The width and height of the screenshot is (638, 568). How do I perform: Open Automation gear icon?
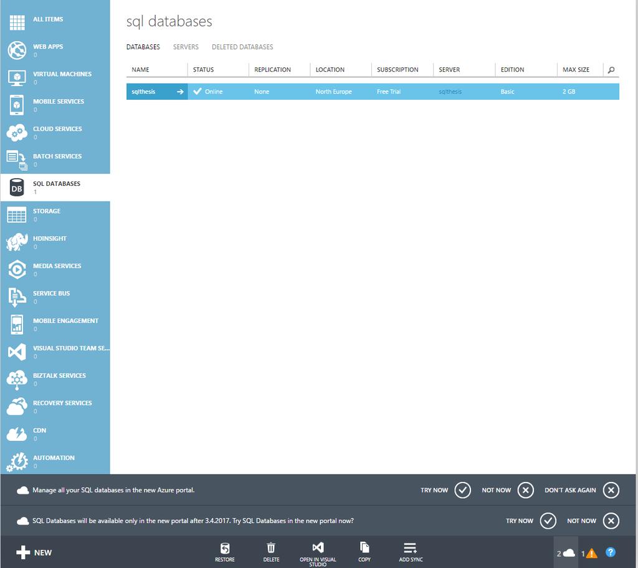(x=17, y=462)
